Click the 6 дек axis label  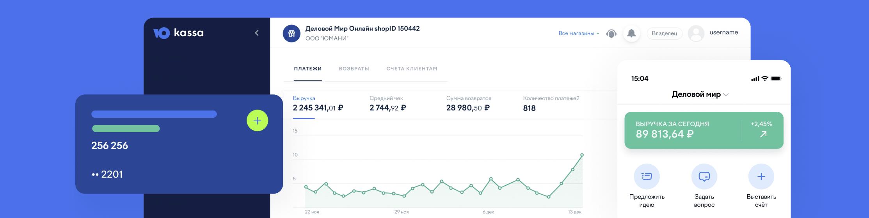488,212
